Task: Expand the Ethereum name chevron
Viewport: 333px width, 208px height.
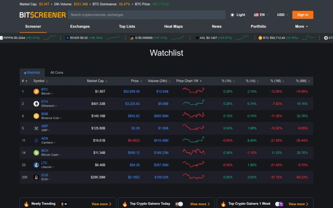Action: [x=56, y=106]
